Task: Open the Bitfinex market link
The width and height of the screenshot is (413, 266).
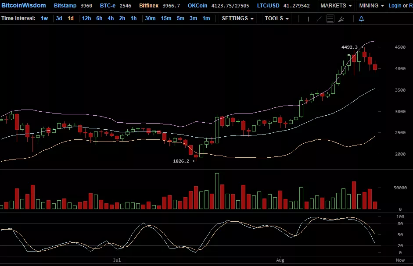Action: (150, 6)
